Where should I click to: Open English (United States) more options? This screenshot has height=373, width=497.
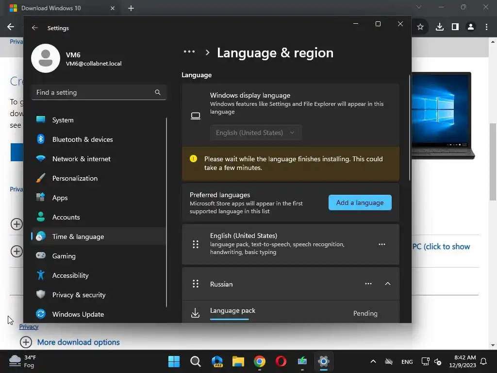click(382, 244)
